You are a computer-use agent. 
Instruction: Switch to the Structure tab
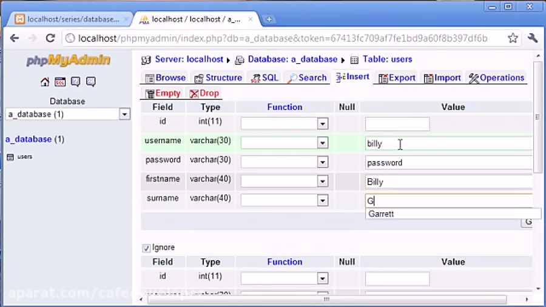tap(218, 78)
